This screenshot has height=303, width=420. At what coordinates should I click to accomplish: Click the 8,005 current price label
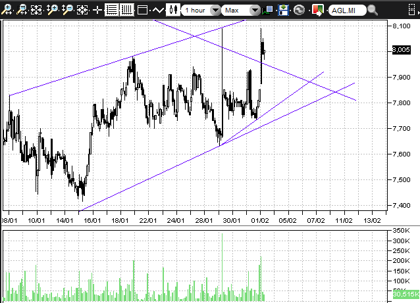point(401,50)
